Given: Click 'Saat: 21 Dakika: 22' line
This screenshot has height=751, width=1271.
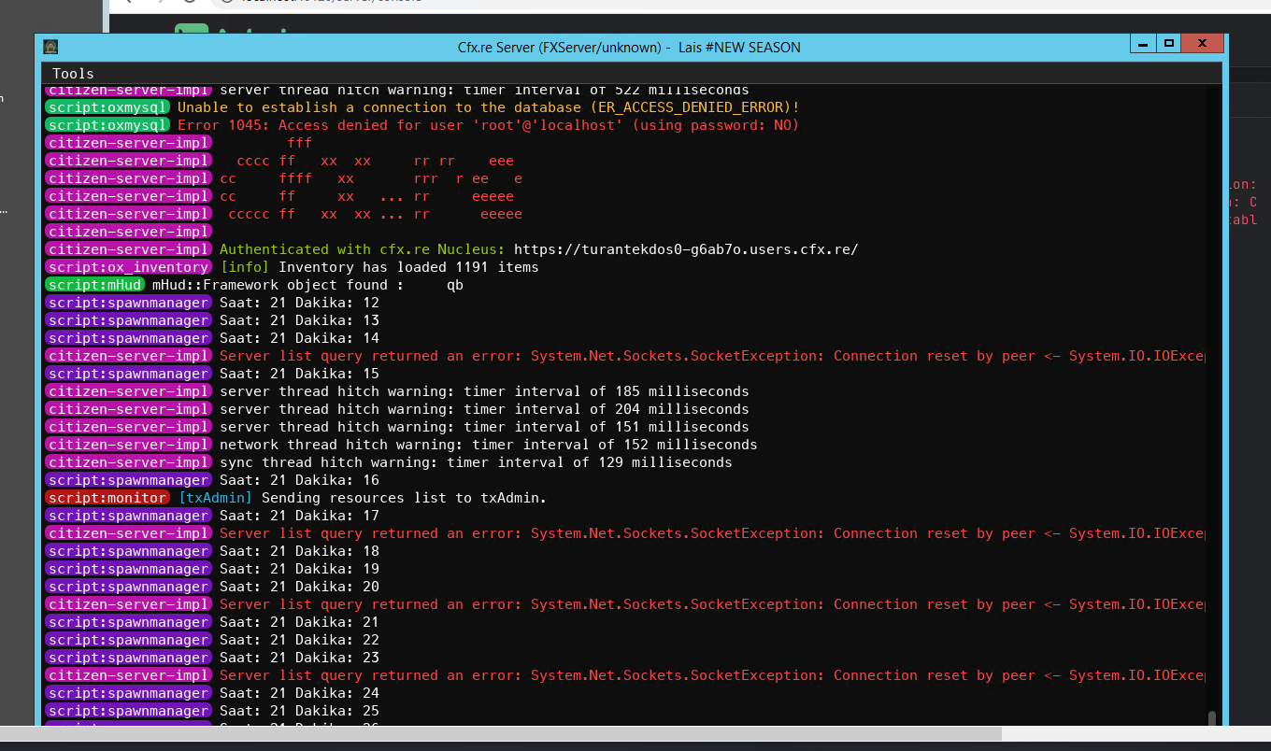Looking at the screenshot, I should pyautogui.click(x=299, y=640).
